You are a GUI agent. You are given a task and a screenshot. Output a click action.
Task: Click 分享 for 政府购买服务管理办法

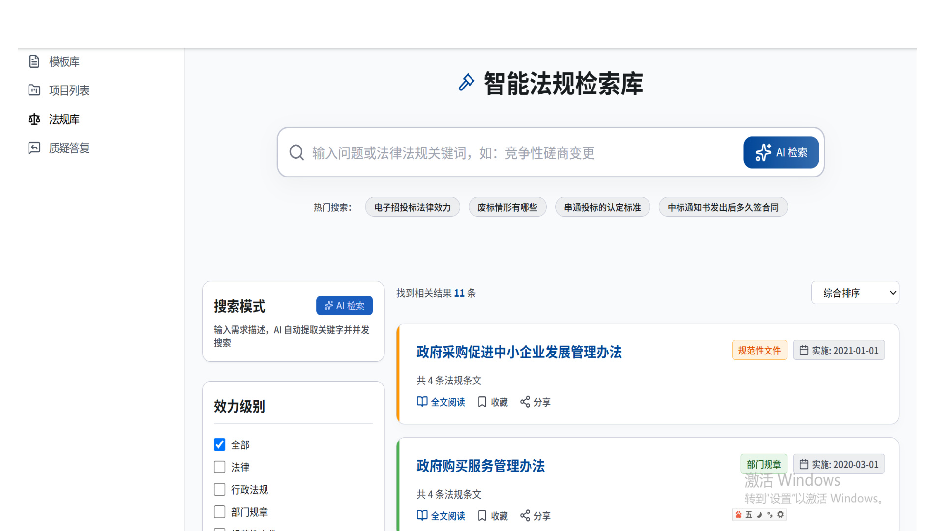coord(535,515)
